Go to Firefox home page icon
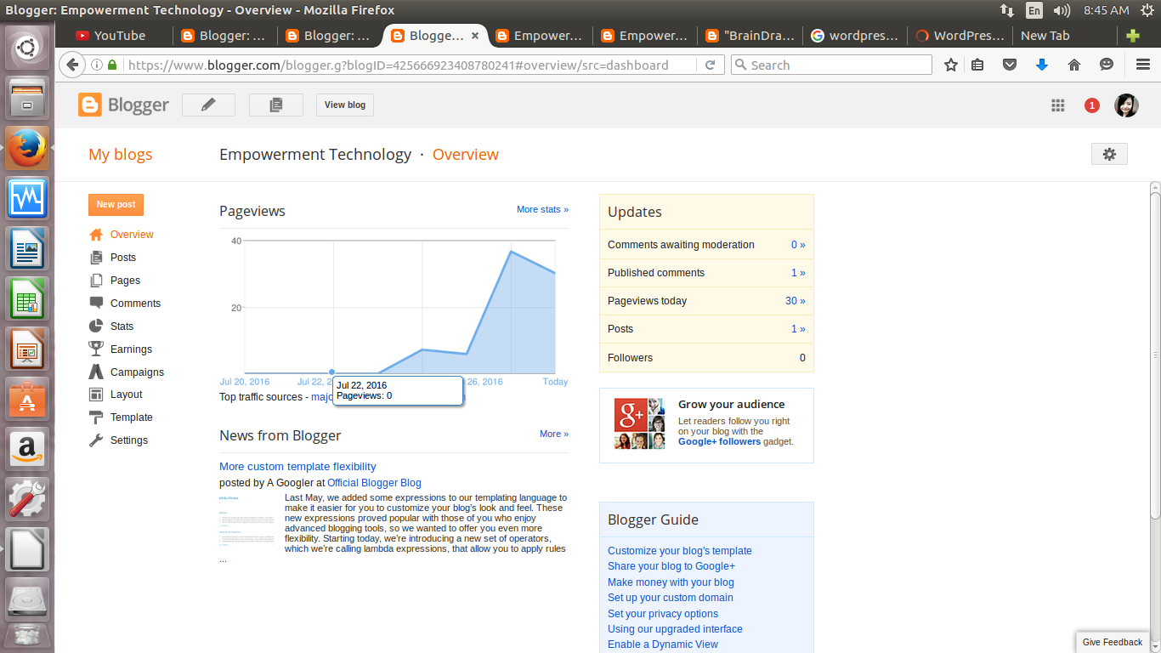This screenshot has height=653, width=1161. [x=1073, y=65]
